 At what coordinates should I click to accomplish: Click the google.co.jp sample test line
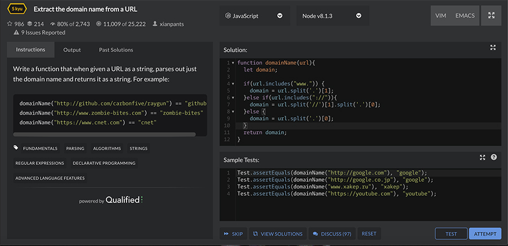point(335,180)
